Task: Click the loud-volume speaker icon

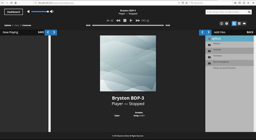Action: [52, 11]
